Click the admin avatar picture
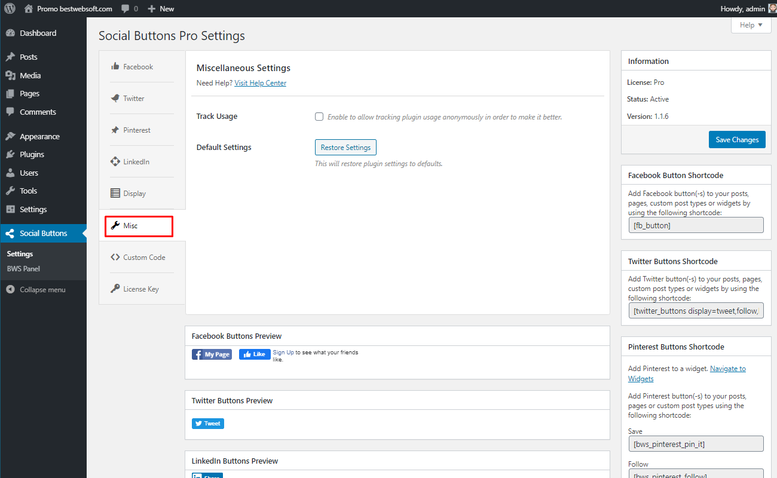Screen dimensions: 777x478 [x=772, y=8]
